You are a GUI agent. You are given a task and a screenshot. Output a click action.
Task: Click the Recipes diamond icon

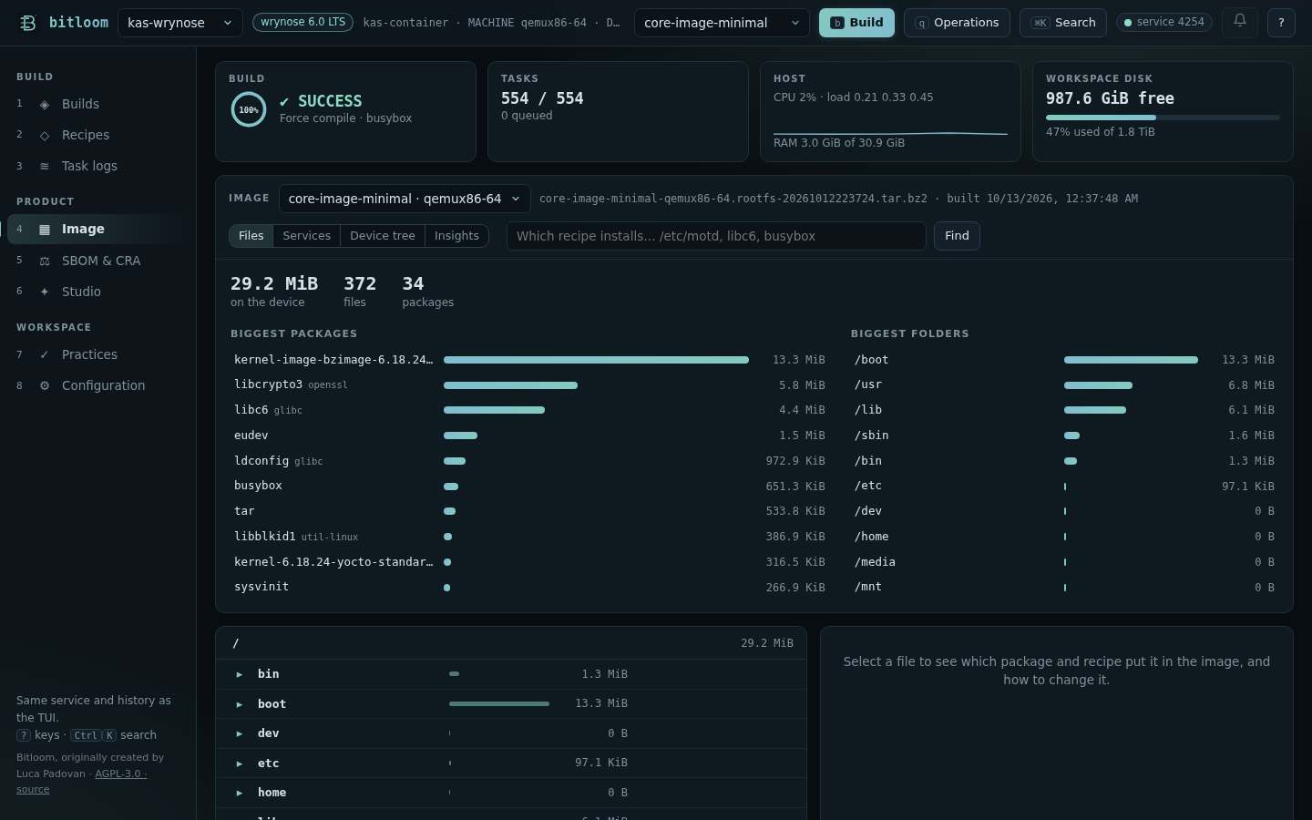[x=45, y=136]
